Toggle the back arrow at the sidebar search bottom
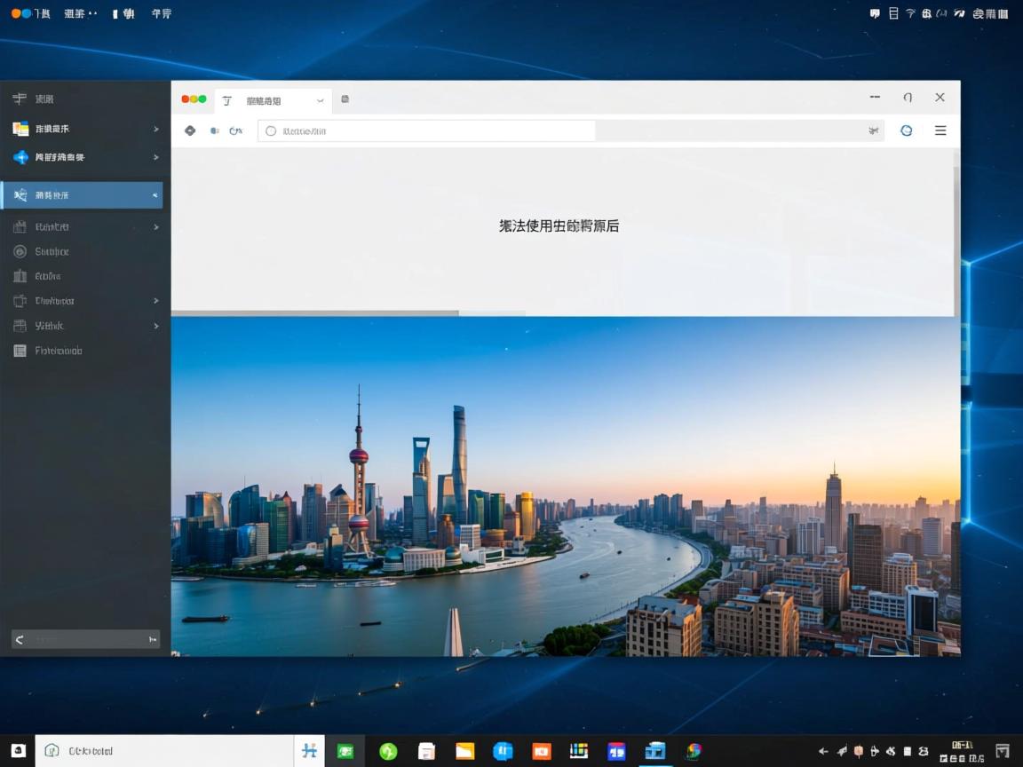This screenshot has width=1023, height=767. click(19, 638)
